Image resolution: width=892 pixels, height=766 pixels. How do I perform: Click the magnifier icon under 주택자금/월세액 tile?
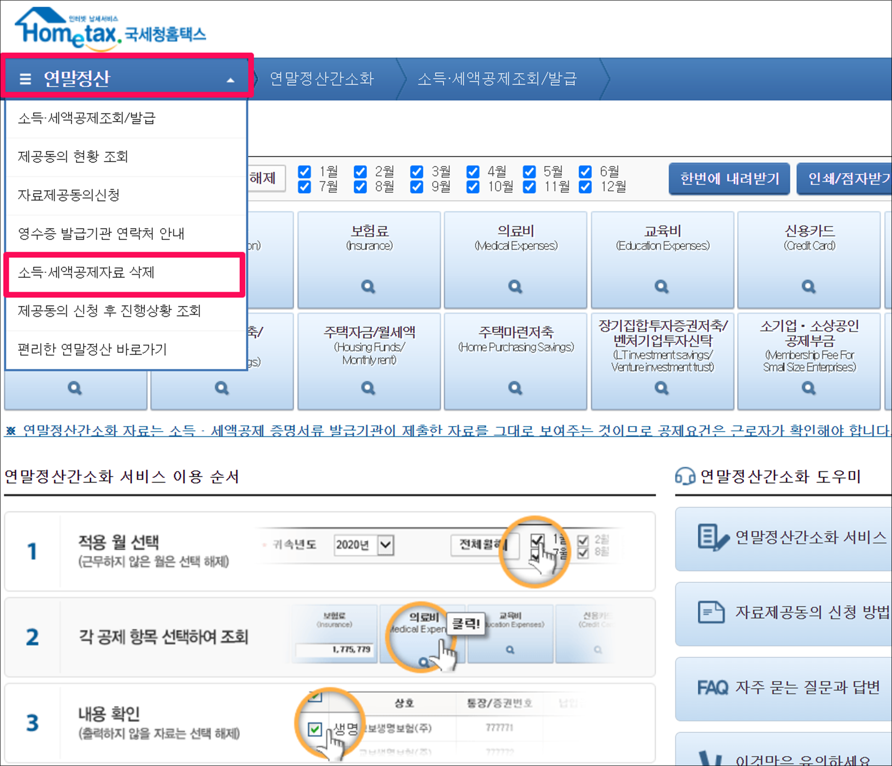pyautogui.click(x=368, y=388)
